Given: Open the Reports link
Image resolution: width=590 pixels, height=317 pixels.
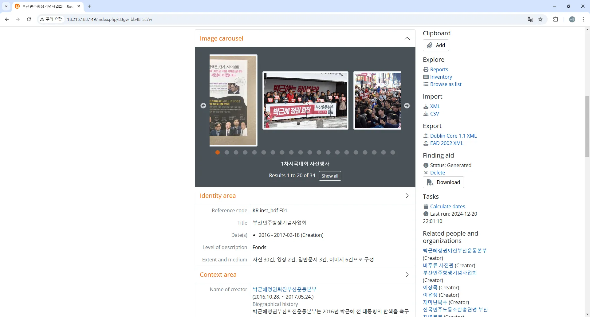Looking at the screenshot, I should point(439,69).
